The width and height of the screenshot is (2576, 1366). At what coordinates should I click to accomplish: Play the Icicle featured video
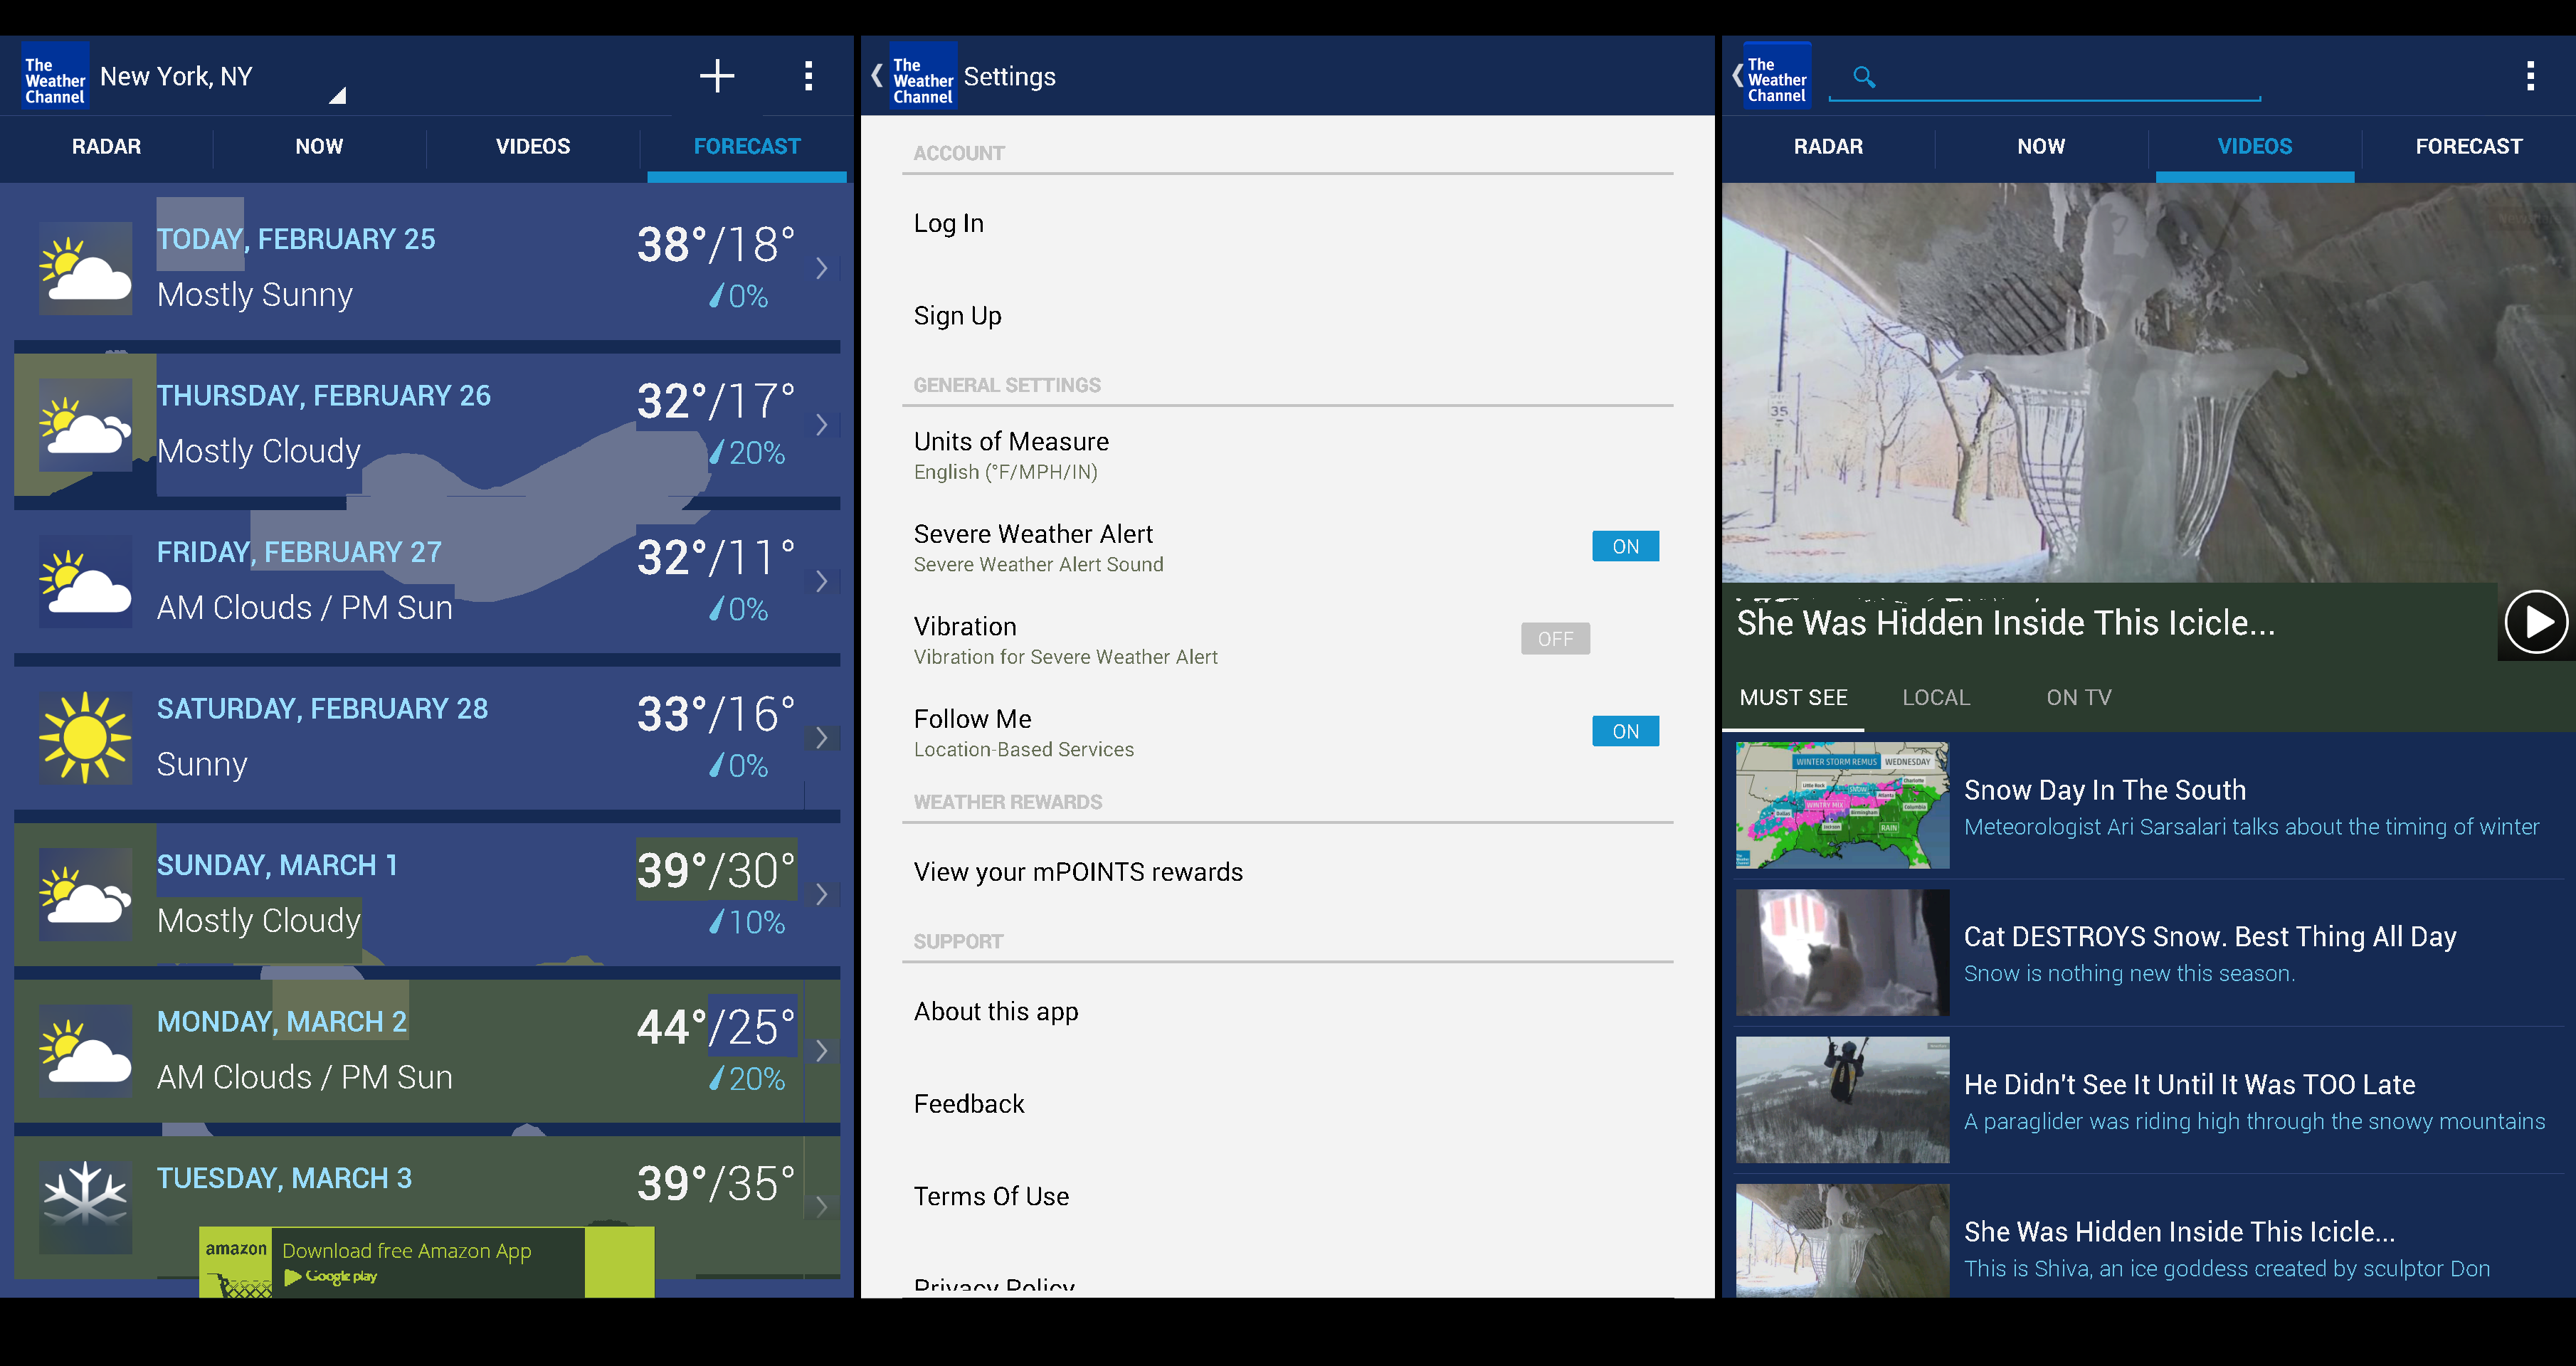tap(2536, 622)
